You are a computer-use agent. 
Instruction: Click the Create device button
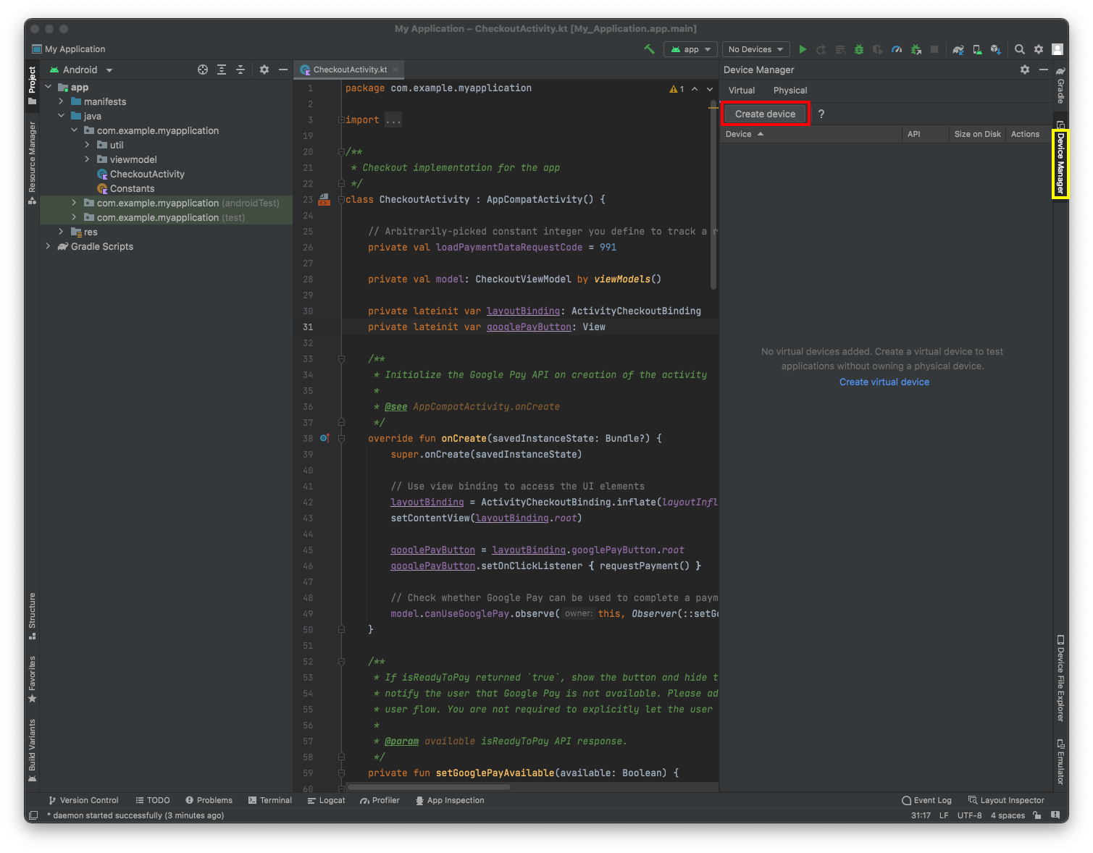click(766, 114)
